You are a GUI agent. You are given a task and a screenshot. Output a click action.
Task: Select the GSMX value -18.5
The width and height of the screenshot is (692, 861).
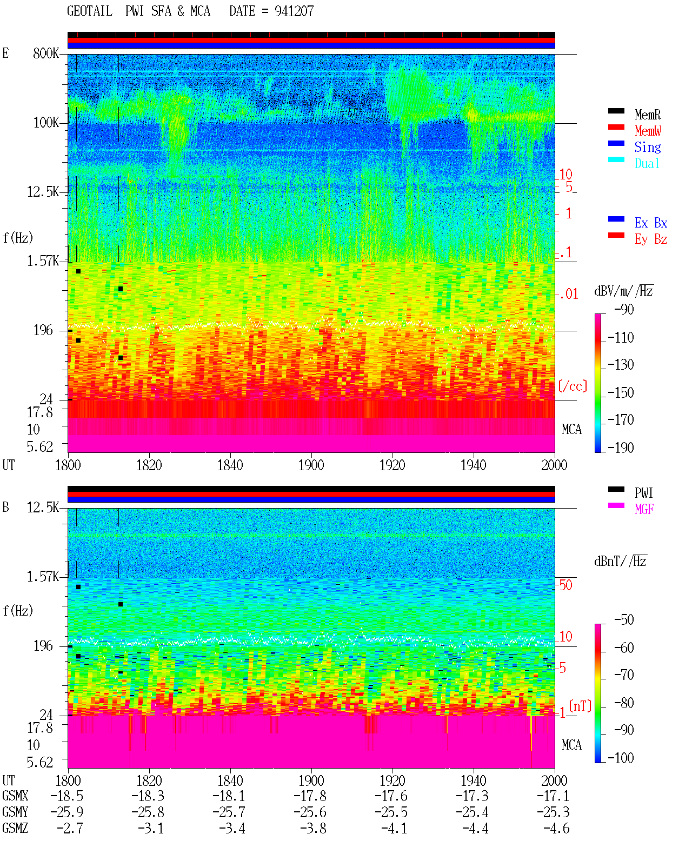point(67,796)
